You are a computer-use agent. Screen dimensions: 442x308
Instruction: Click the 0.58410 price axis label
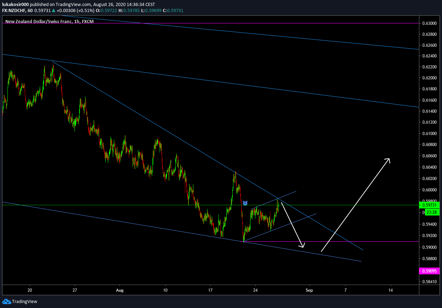click(429, 282)
